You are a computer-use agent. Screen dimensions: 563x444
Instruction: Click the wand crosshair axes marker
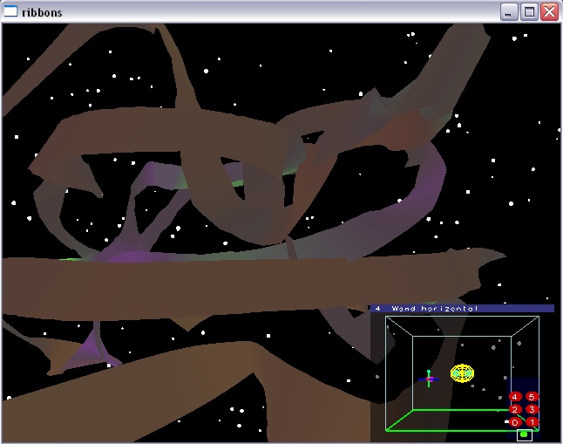pyautogui.click(x=429, y=379)
